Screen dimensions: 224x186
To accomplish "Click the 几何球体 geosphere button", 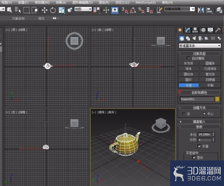I will click(210, 69).
